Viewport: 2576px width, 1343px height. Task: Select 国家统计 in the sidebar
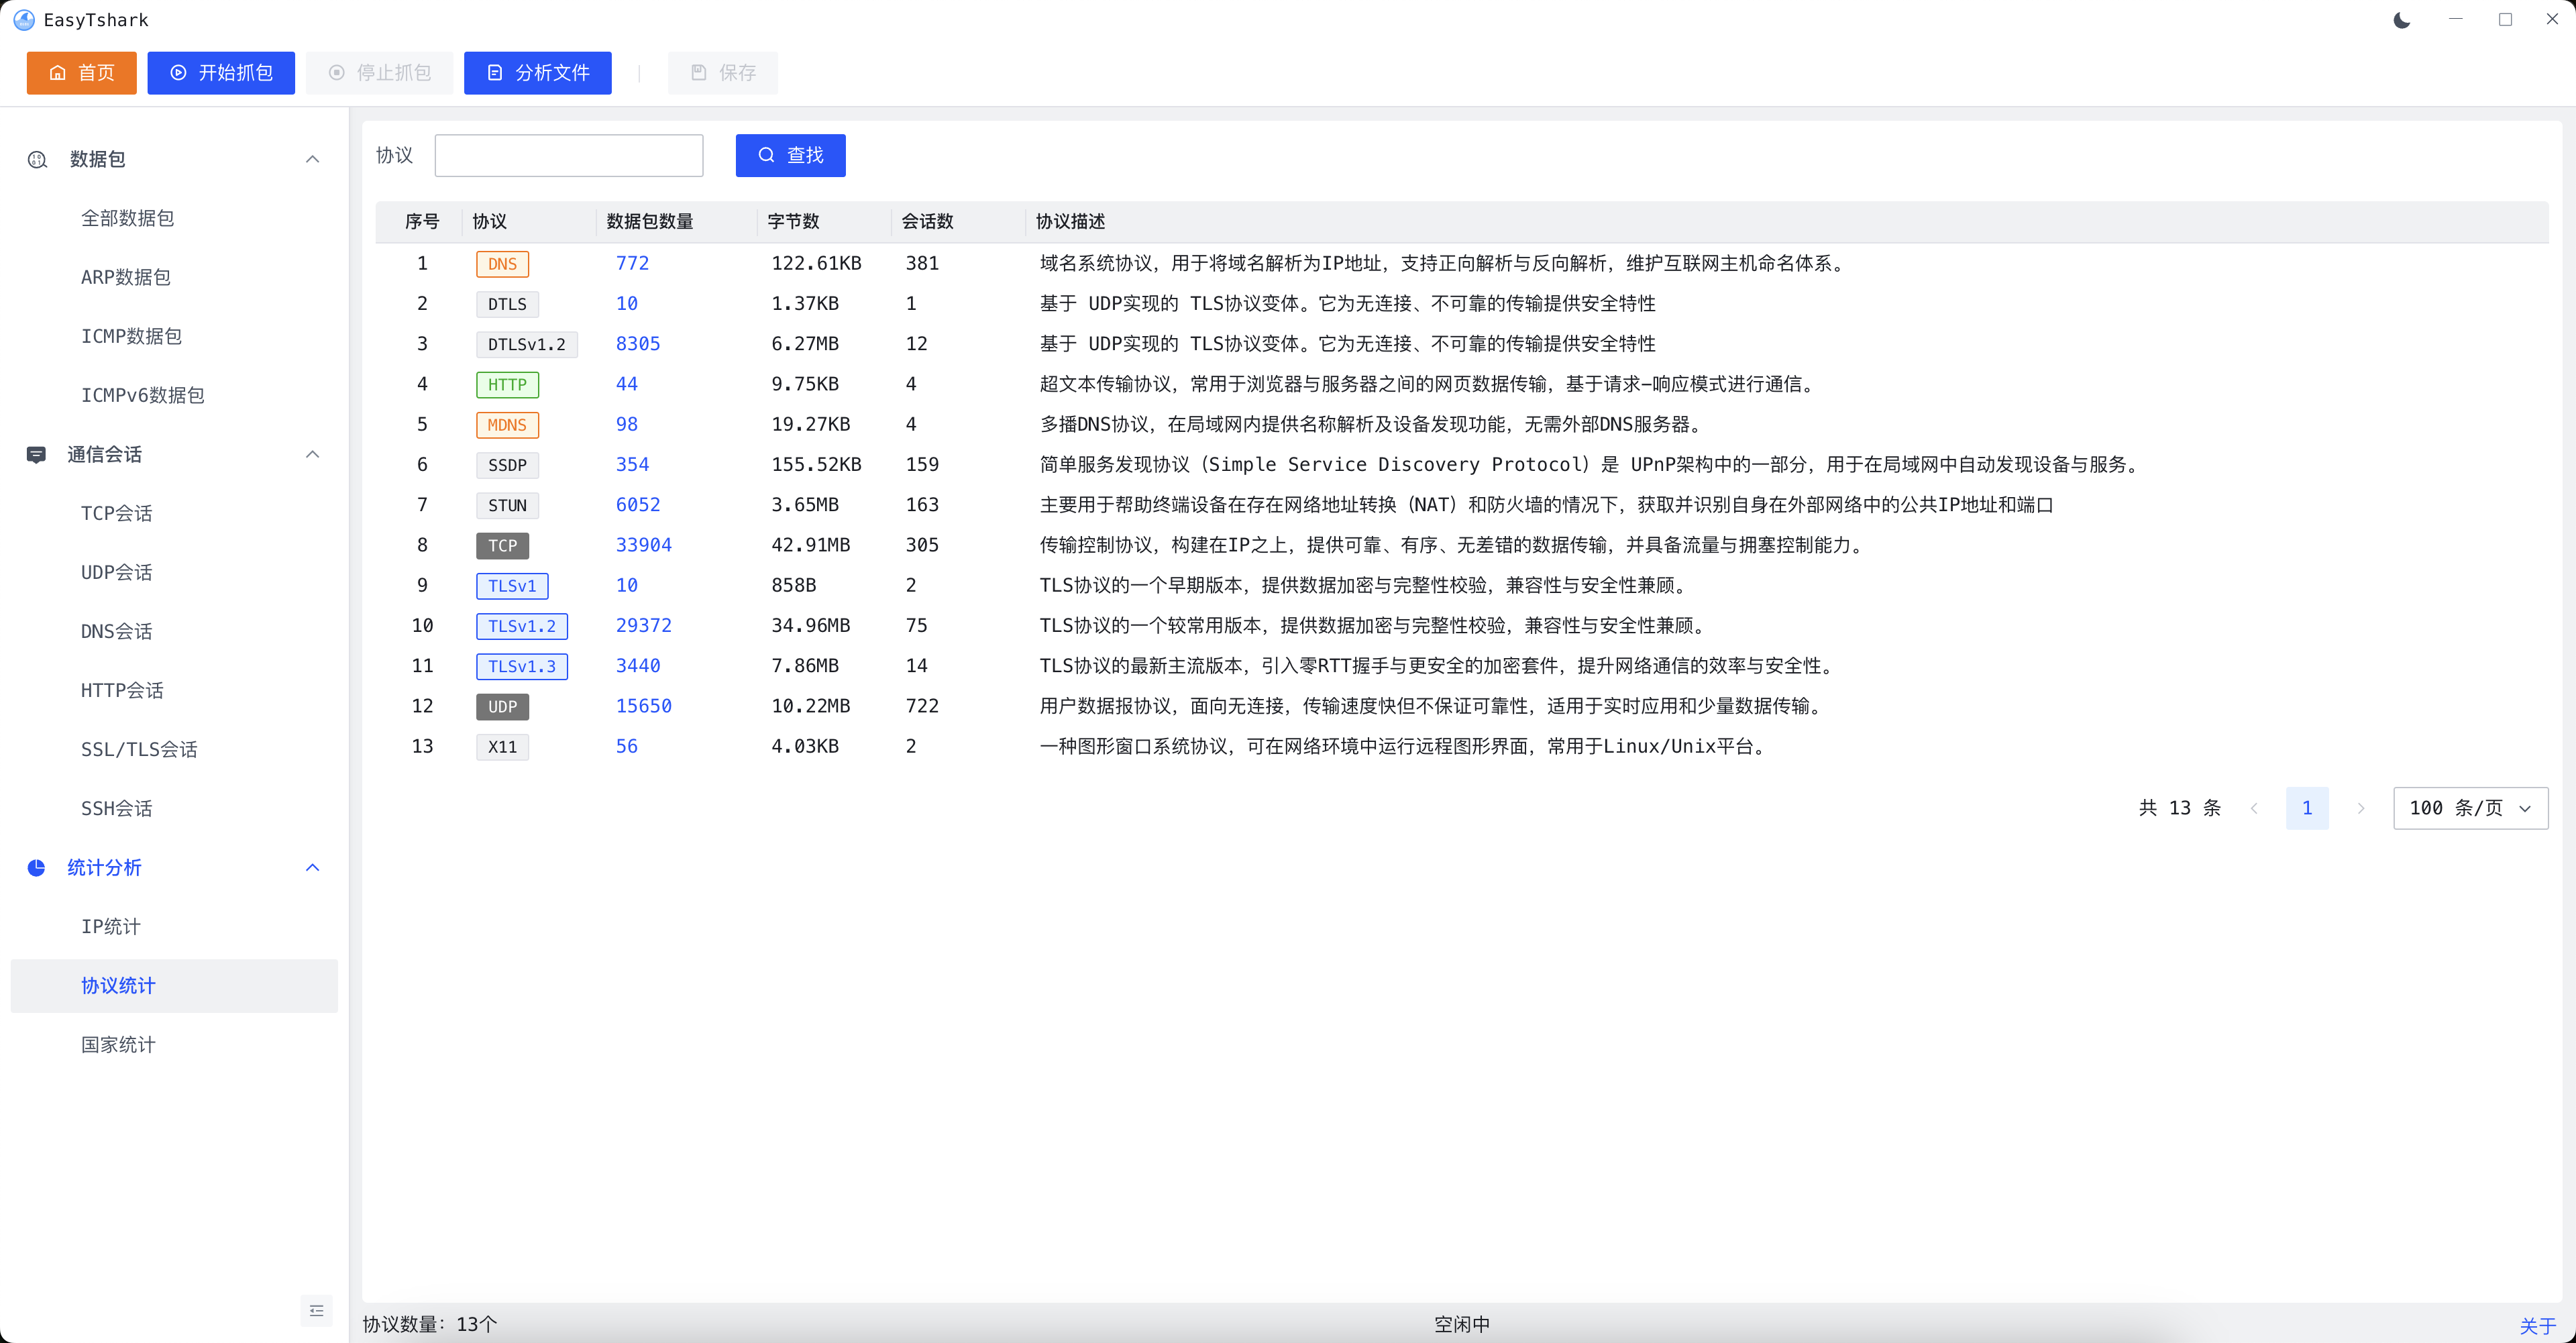tap(117, 1044)
